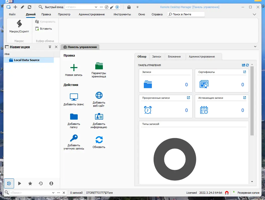Switch to opened sessions play view

point(19,183)
